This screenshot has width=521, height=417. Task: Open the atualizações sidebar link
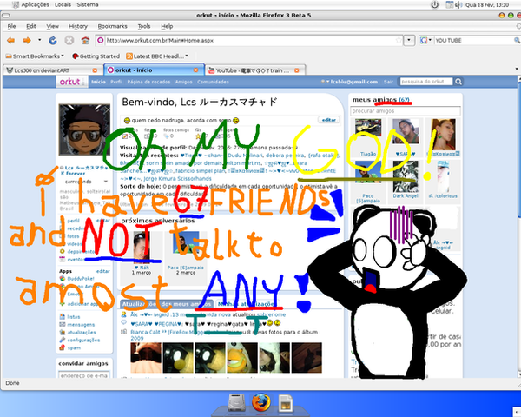pos(82,332)
